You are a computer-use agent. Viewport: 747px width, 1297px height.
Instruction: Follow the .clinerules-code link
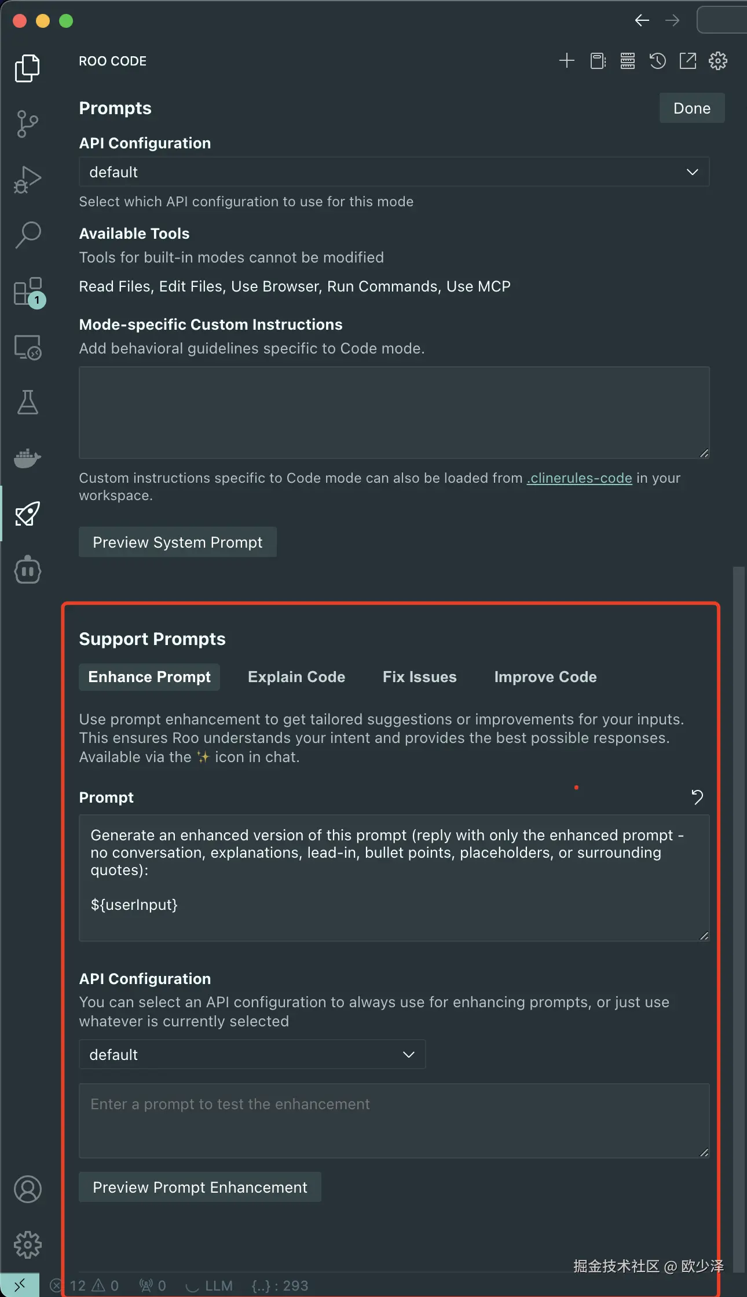pos(579,478)
